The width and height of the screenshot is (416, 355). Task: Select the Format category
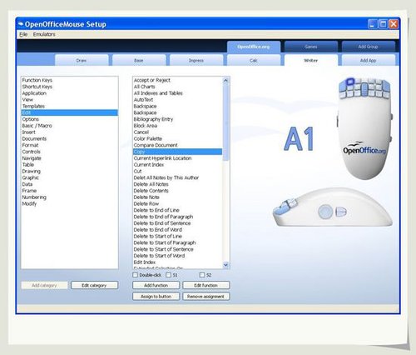(30, 145)
